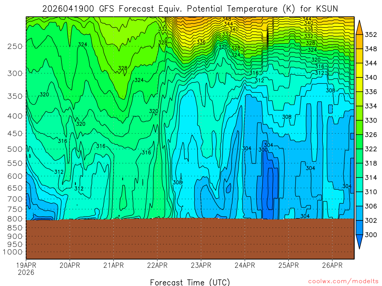Click the 322 value on the colorbar legend
Image resolution: width=382 pixels, height=286 pixels.
coord(370,149)
